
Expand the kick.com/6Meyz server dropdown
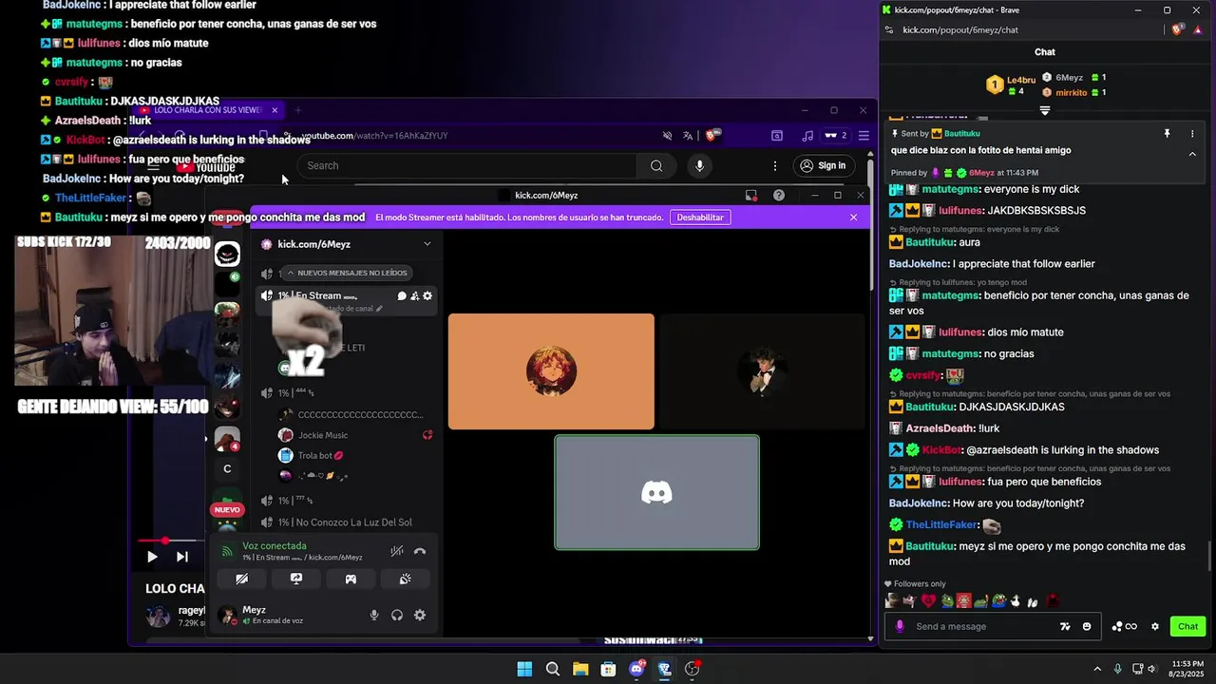(427, 244)
